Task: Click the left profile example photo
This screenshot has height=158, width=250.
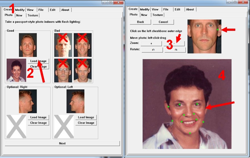Action: point(75,101)
